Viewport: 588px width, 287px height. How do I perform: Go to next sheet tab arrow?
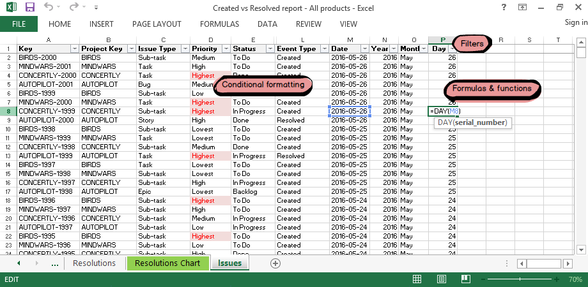click(36, 263)
